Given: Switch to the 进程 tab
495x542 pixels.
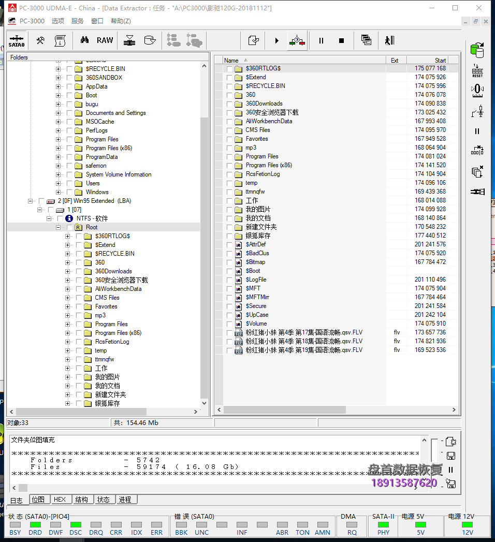Looking at the screenshot, I should (125, 500).
